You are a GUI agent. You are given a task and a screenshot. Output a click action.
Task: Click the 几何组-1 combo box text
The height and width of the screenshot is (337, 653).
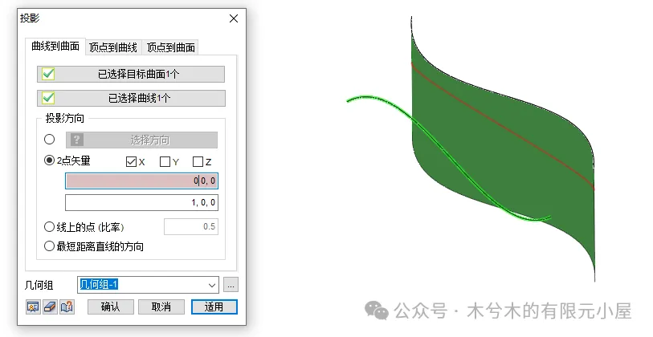coord(99,285)
